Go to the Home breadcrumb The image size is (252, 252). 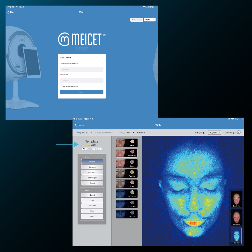click(x=85, y=133)
